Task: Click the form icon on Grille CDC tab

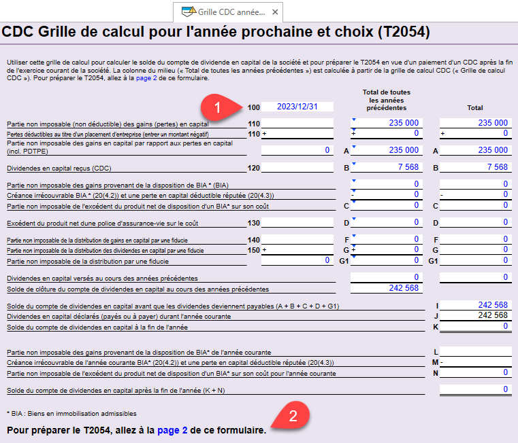Action: click(189, 12)
